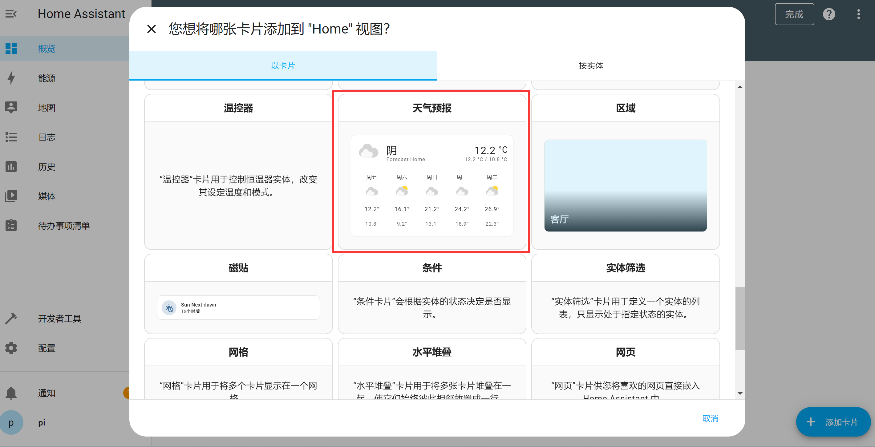Open the 配置 settings gear icon
Viewport: 875px width, 447px height.
click(11, 348)
